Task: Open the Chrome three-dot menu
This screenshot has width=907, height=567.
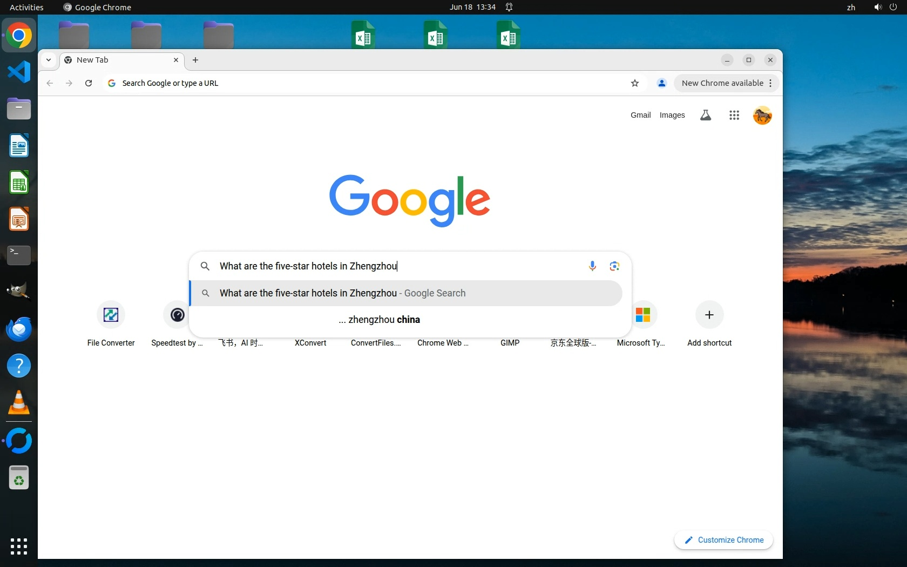Action: point(770,83)
